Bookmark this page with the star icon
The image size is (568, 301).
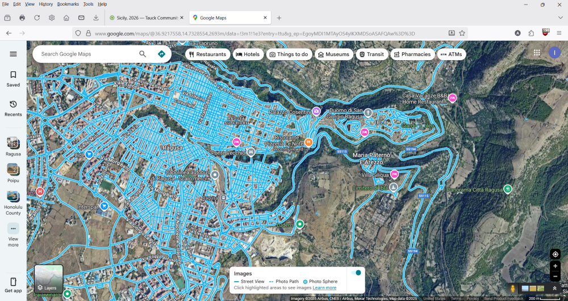click(x=462, y=33)
